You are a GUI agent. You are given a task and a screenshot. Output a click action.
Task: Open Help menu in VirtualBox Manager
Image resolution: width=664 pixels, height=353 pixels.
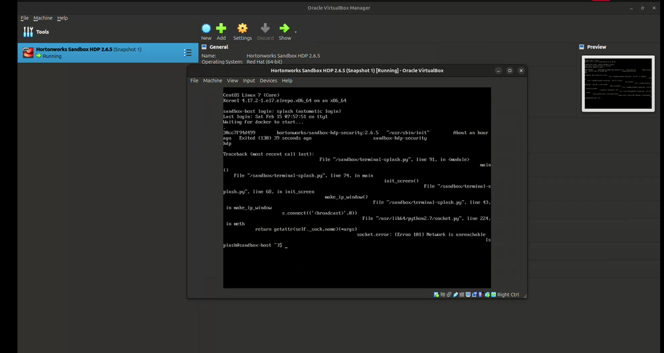pyautogui.click(x=62, y=18)
